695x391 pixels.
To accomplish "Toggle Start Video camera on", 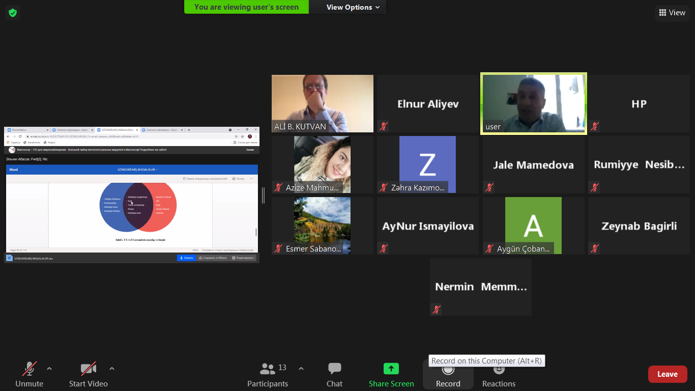I will pos(89,375).
